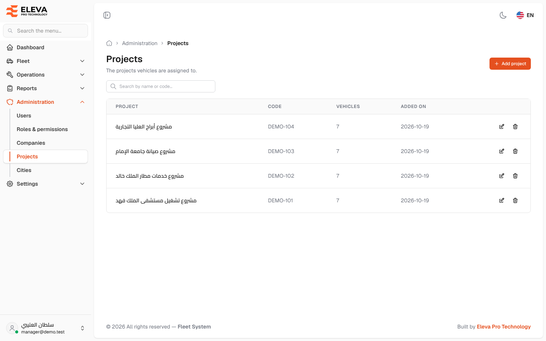546x341 pixels.
Task: Click the PROJECT column header
Action: [127, 106]
